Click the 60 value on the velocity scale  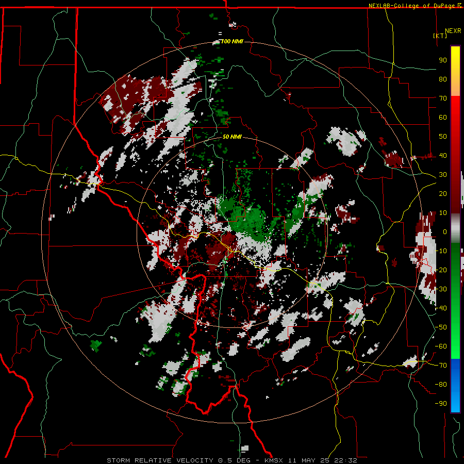pos(443,118)
